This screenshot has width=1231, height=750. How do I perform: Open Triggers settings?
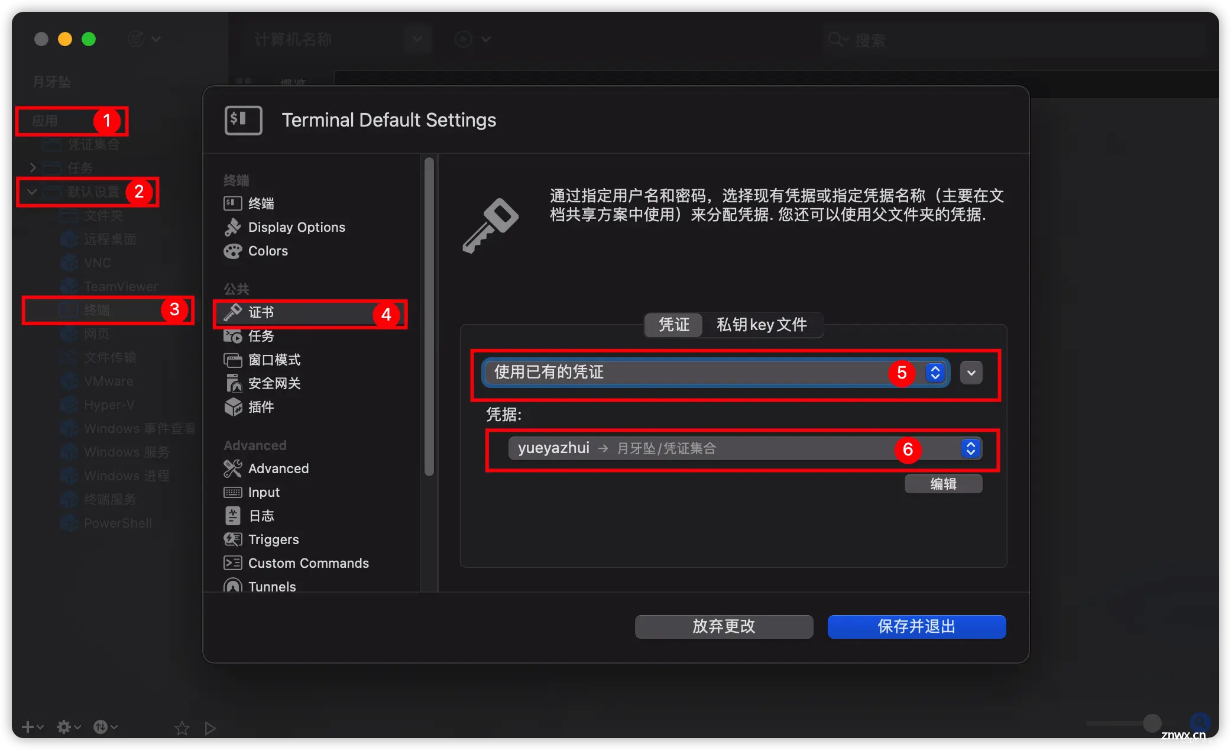tap(261, 539)
